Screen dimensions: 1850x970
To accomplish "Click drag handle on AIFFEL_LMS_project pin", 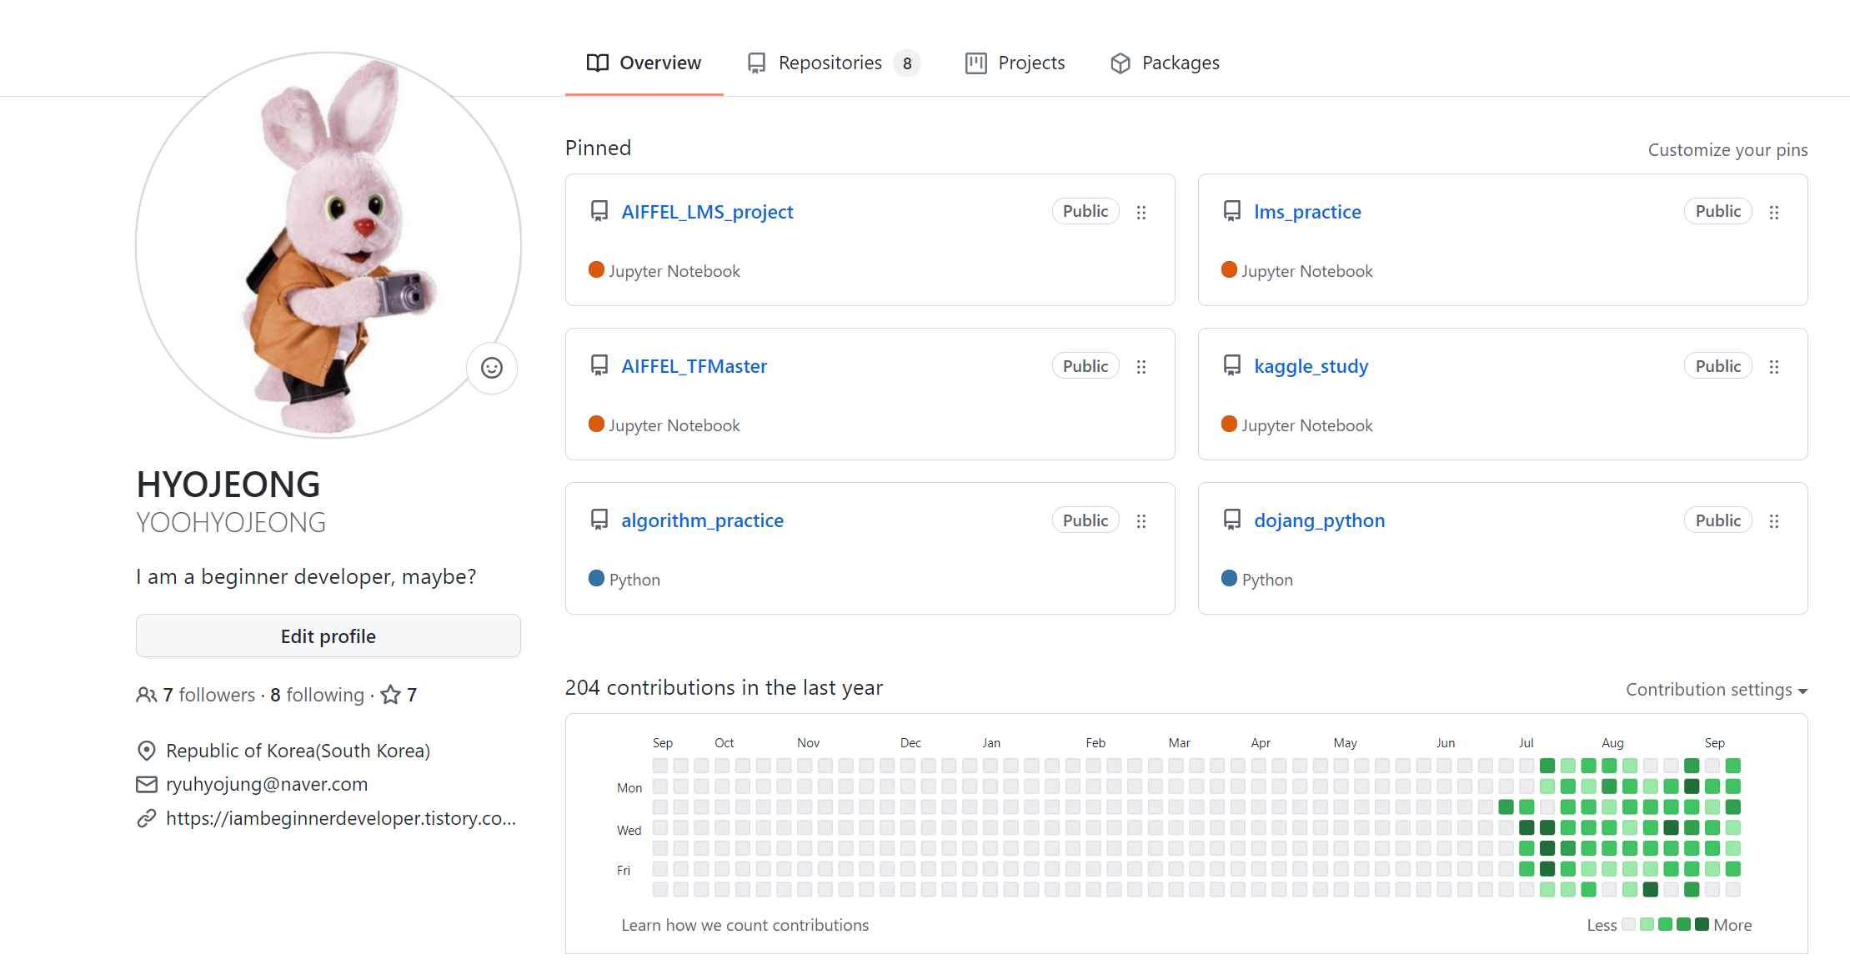I will (1141, 213).
